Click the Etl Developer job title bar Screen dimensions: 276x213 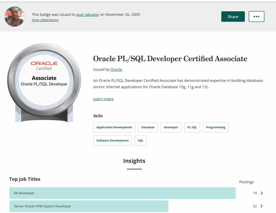point(122,193)
